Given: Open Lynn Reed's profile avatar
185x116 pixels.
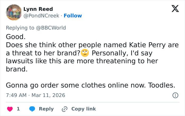Looking at the screenshot, I should click(14, 12).
